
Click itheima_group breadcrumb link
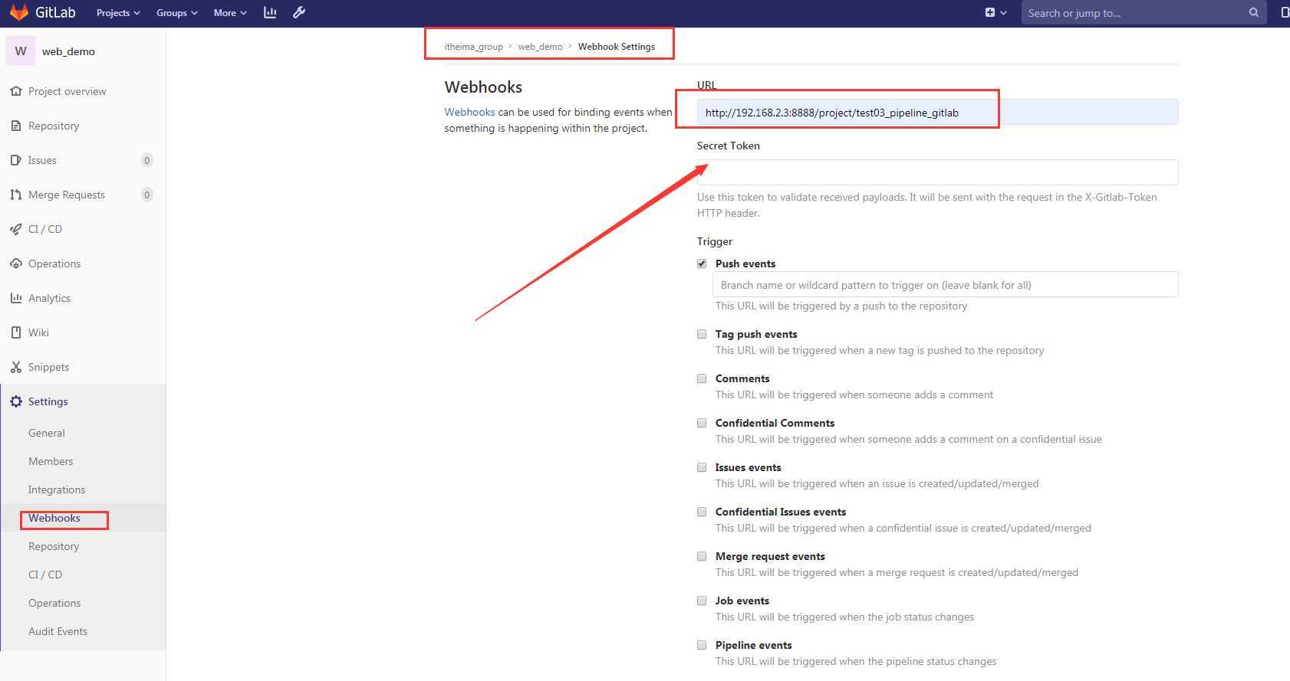coord(474,47)
